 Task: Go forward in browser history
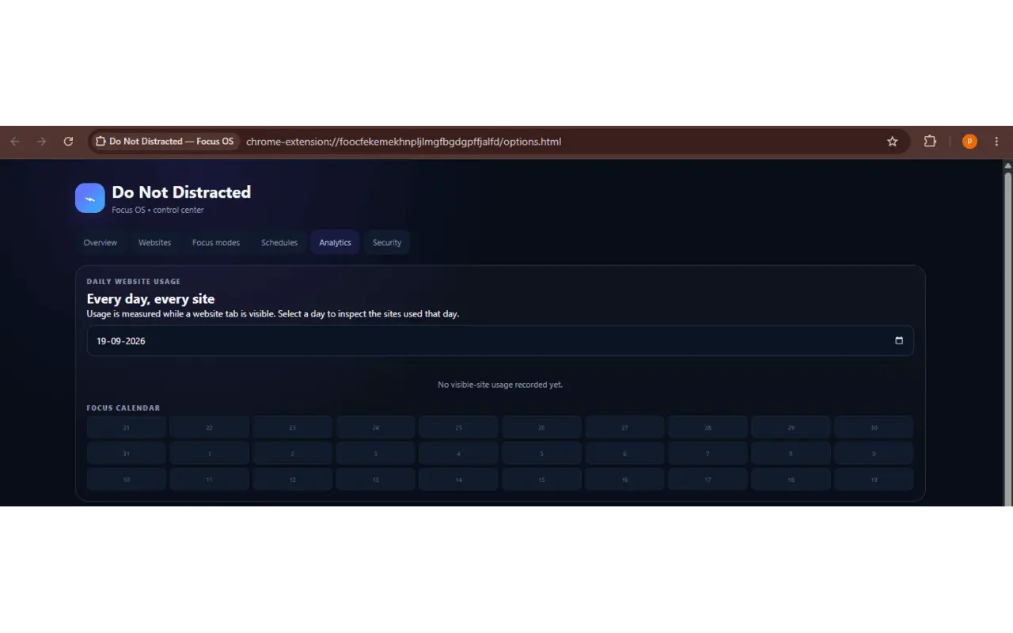tap(42, 142)
